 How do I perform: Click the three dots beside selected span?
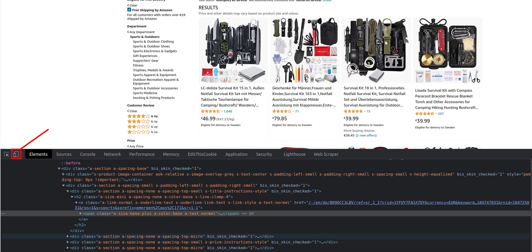[3, 214]
